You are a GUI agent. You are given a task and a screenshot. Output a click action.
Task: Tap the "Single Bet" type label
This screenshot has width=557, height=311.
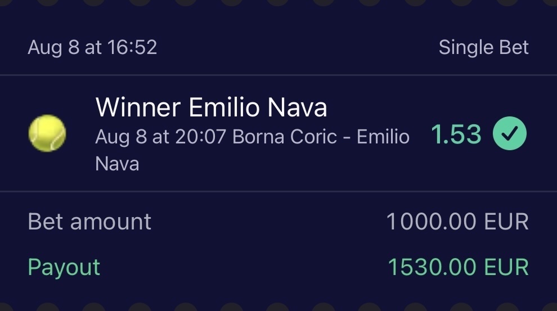[x=483, y=47]
